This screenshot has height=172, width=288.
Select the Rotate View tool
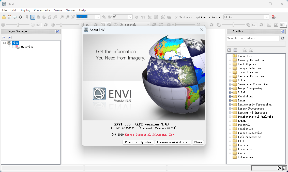[50, 17]
